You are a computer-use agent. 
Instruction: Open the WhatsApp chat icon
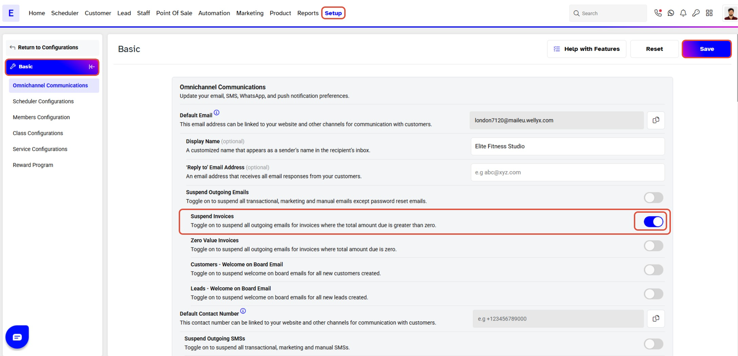point(671,13)
